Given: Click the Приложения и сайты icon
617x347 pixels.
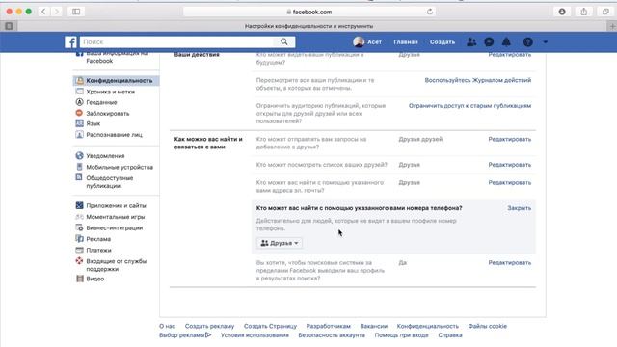Looking at the screenshot, I should [79, 205].
